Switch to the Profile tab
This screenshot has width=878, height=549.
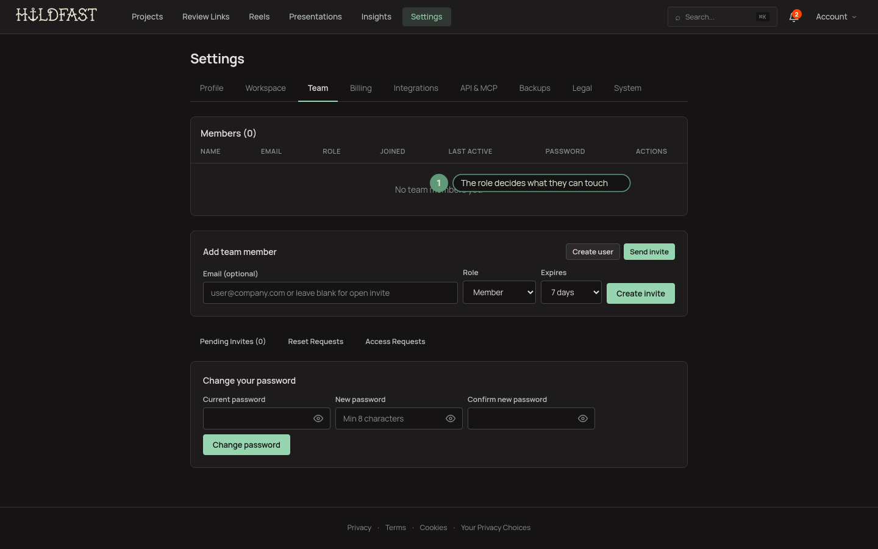coord(212,88)
